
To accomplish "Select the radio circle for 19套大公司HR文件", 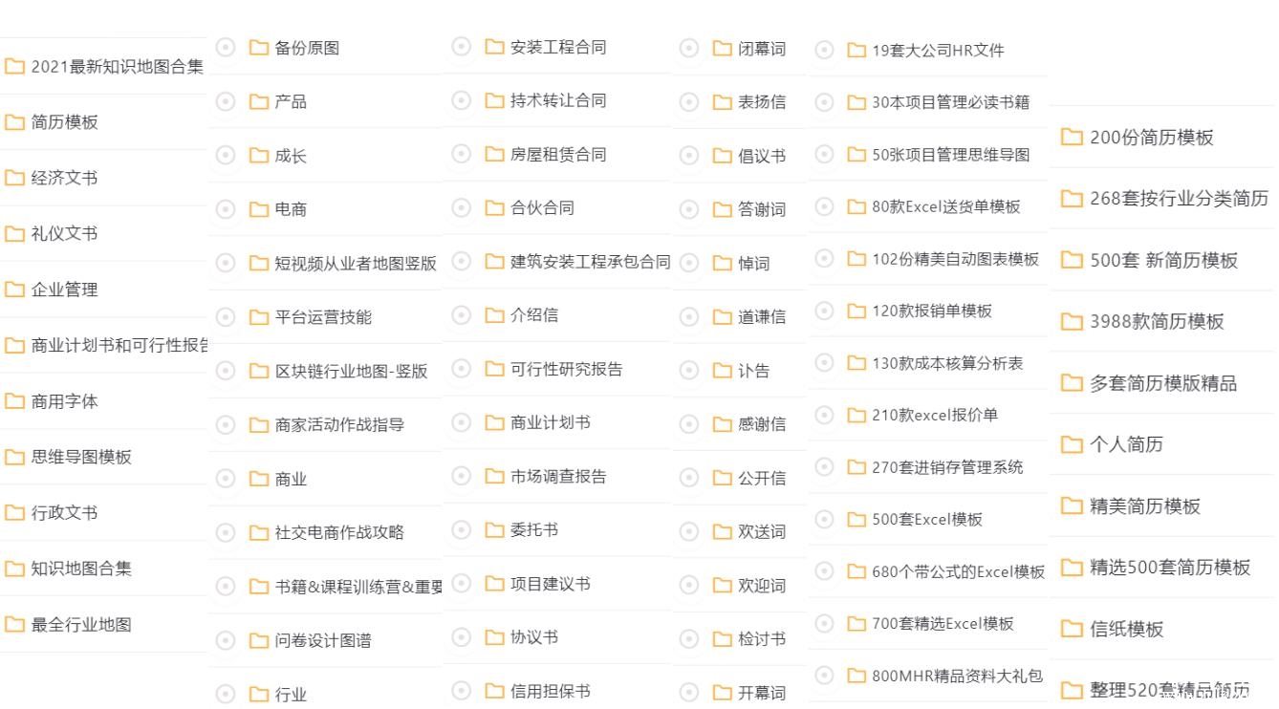I will point(824,50).
